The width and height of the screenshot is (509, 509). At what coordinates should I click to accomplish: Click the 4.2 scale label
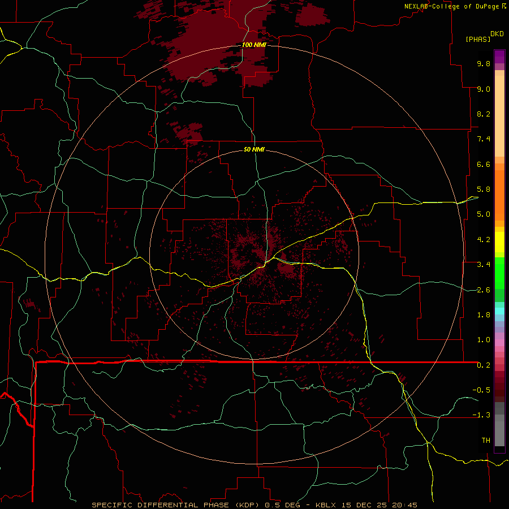coord(484,240)
